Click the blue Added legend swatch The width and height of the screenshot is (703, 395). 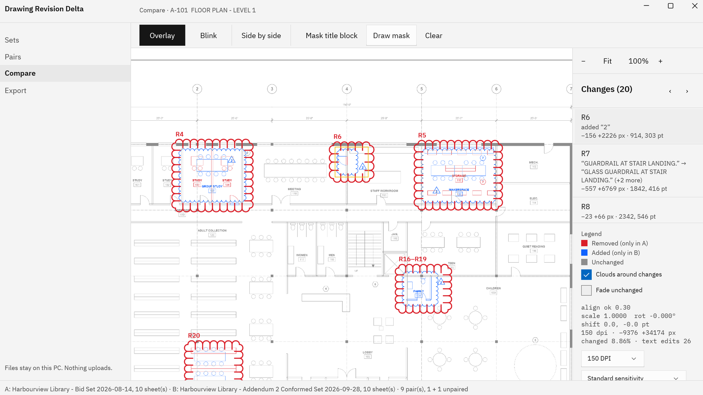coord(584,253)
